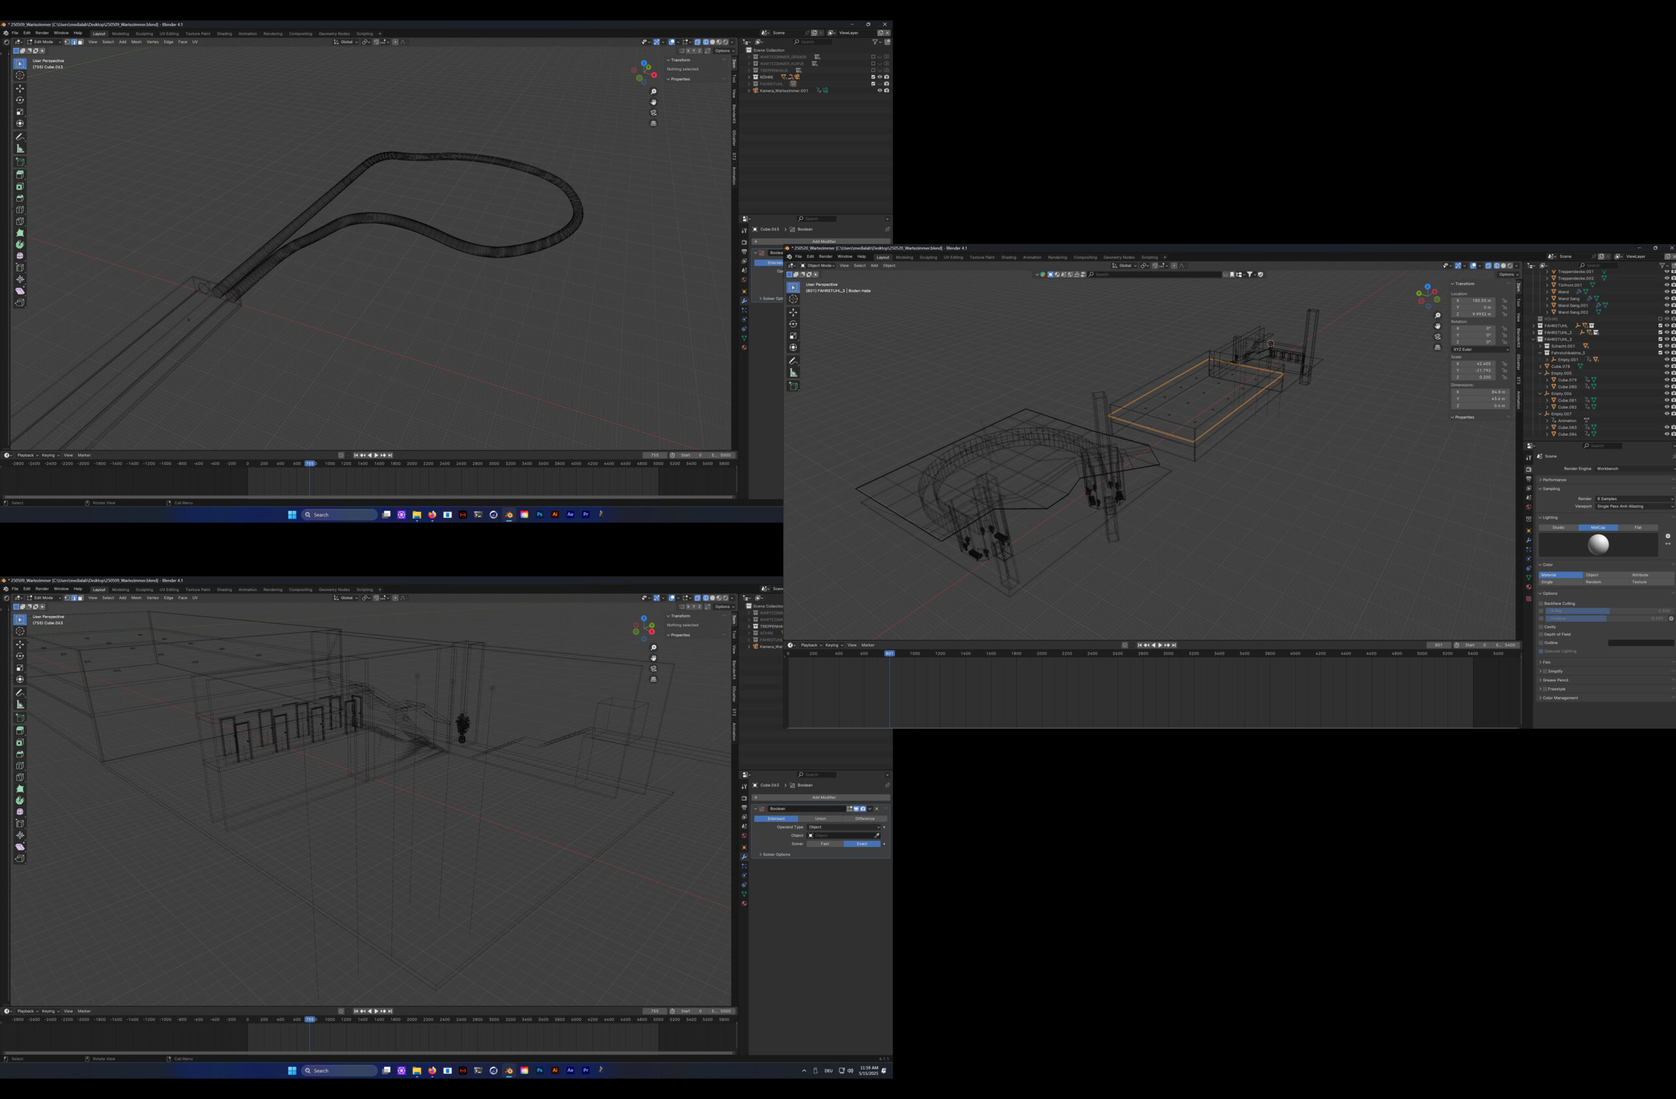
Task: Switch to face select mode in the upper window
Action: (81, 43)
